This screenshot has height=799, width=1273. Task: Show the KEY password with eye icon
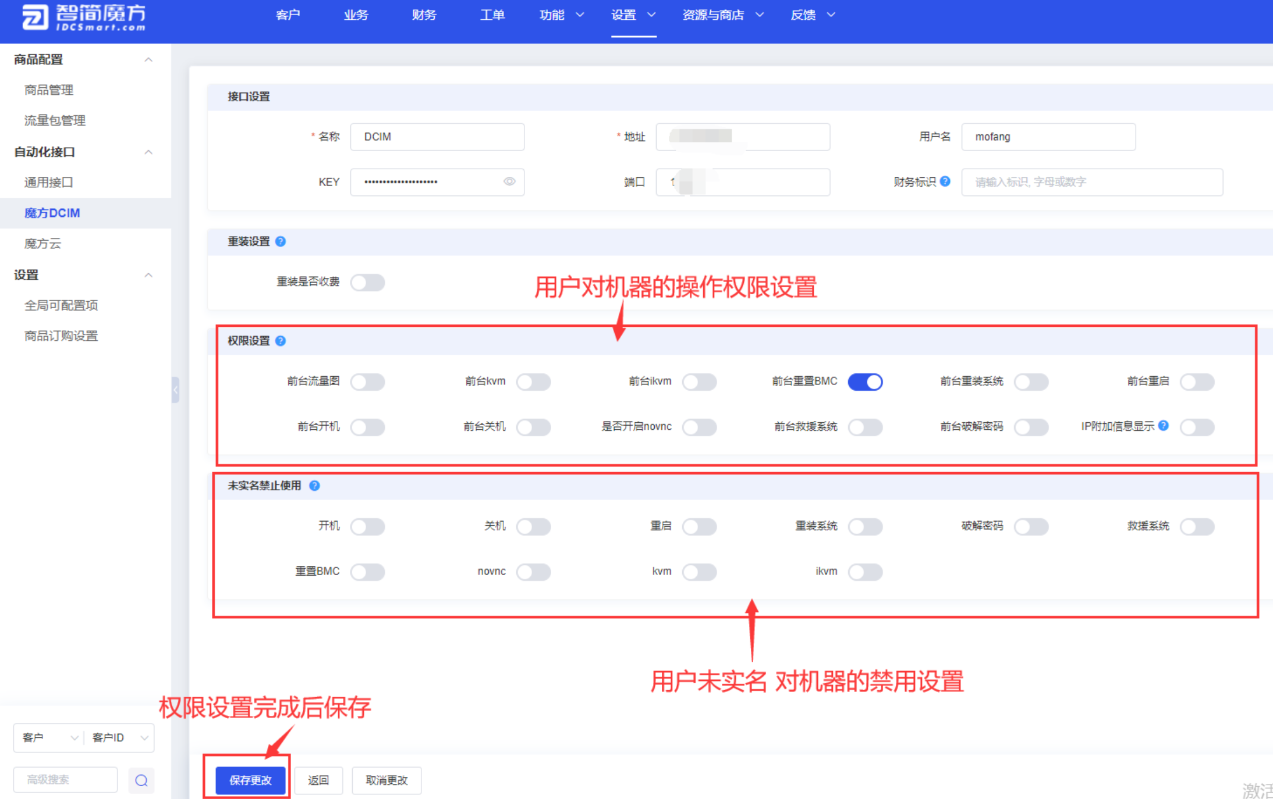[509, 182]
